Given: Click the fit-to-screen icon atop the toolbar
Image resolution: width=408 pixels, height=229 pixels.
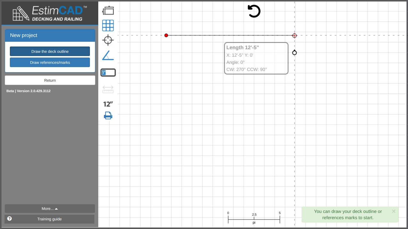Looking at the screenshot, I should [x=108, y=10].
